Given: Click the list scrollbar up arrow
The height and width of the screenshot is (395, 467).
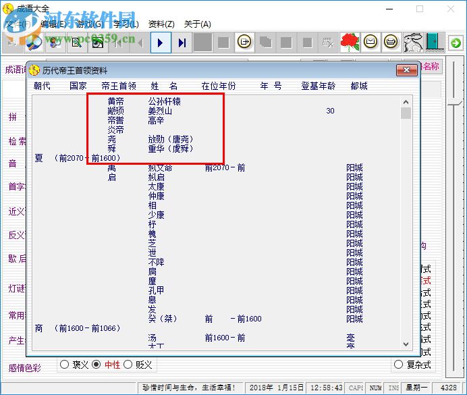Looking at the screenshot, I should tap(406, 102).
